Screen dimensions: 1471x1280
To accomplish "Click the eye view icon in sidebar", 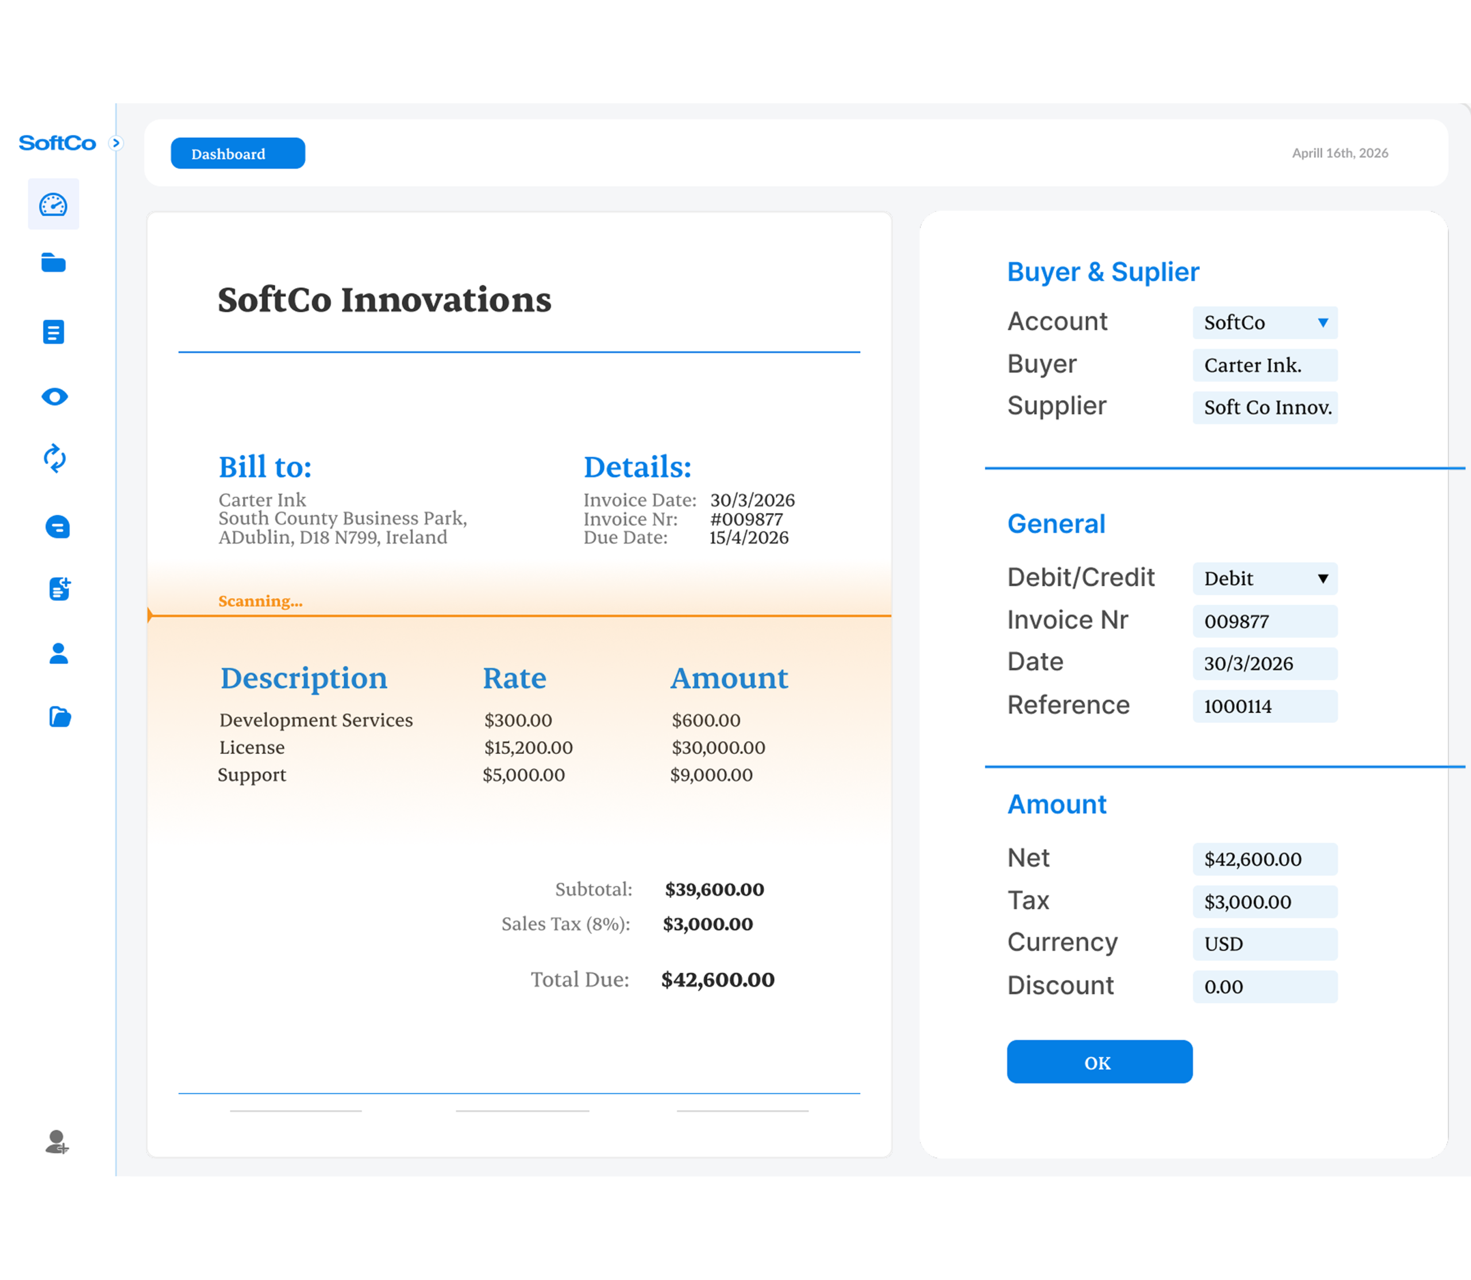I will pos(55,396).
